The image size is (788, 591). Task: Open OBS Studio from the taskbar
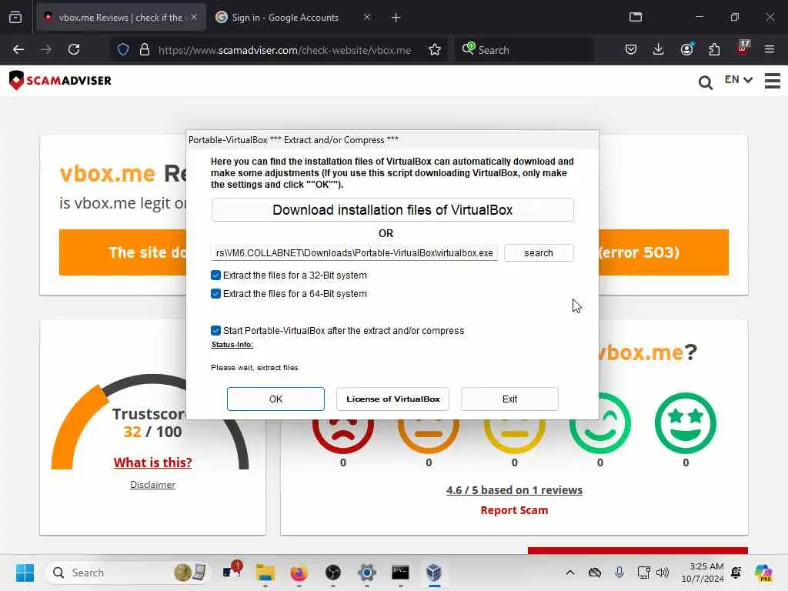click(x=332, y=573)
